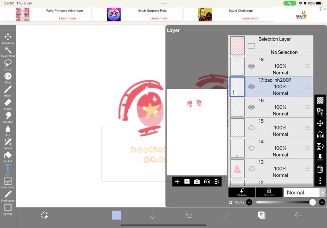
Task: Select layer 15 row
Action: (271, 128)
